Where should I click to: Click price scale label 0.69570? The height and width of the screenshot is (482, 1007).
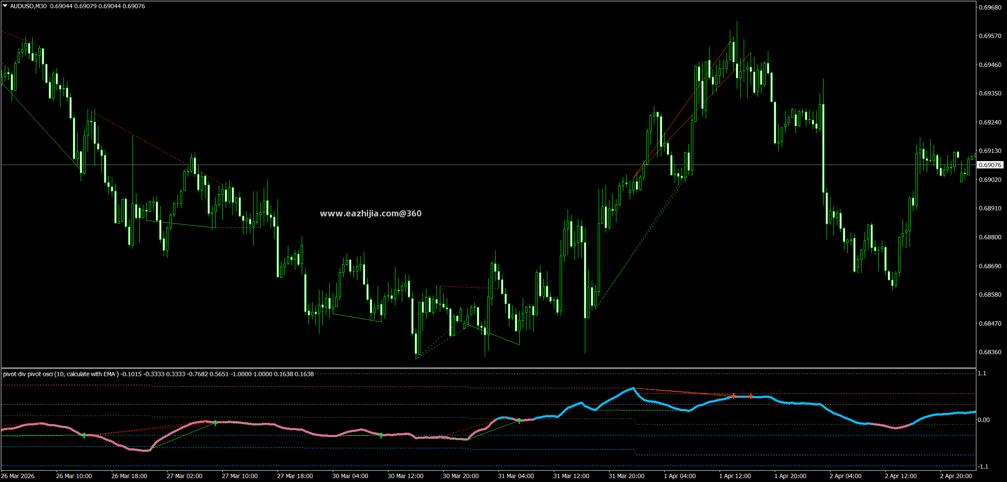point(990,36)
